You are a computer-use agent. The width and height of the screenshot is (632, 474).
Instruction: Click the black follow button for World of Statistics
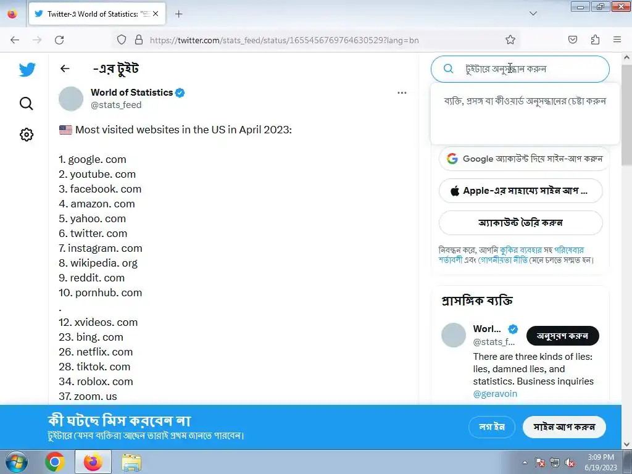tap(563, 336)
